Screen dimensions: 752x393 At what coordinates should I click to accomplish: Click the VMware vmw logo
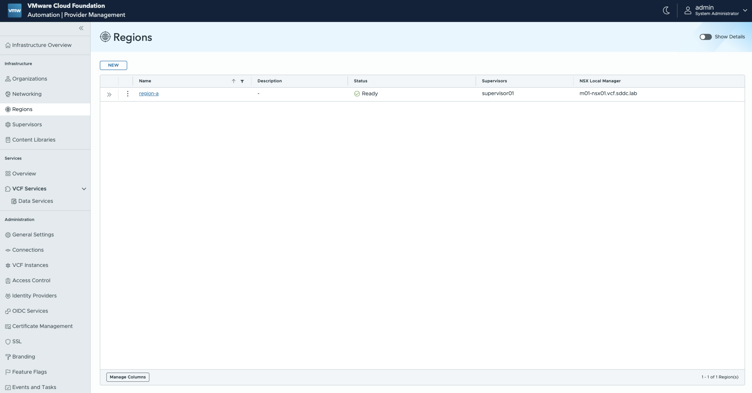[14, 11]
